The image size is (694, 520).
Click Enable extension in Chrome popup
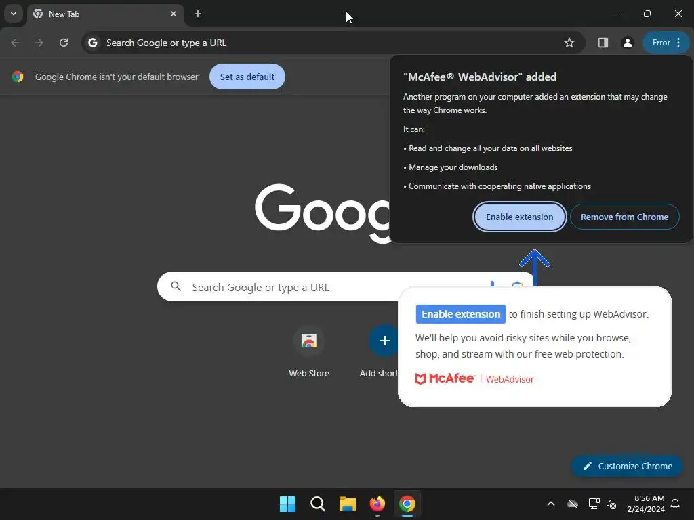[520, 217]
